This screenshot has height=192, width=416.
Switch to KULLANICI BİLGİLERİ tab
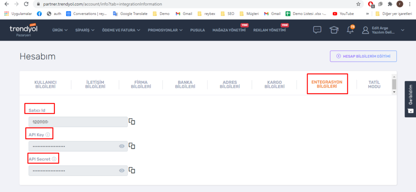point(45,84)
